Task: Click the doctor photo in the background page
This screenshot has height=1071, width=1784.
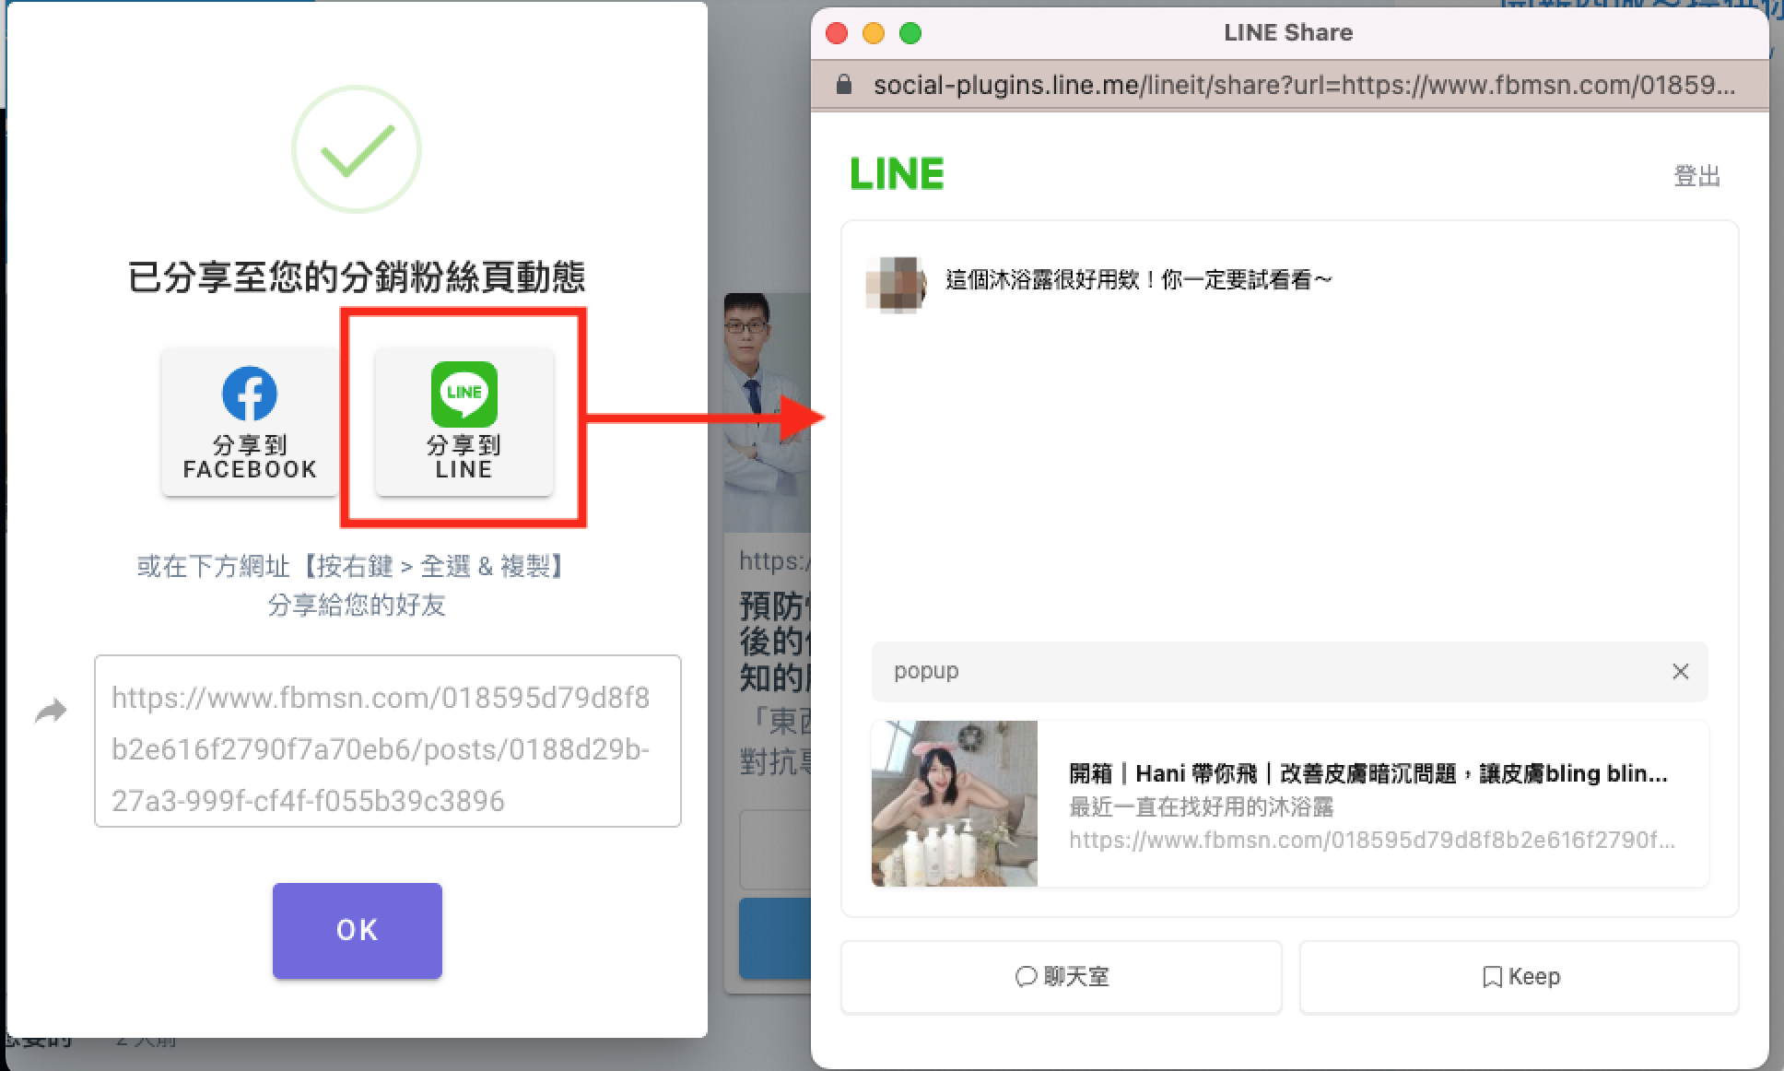Action: [x=767, y=412]
